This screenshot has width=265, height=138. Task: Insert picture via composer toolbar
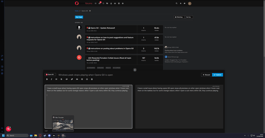77,79
